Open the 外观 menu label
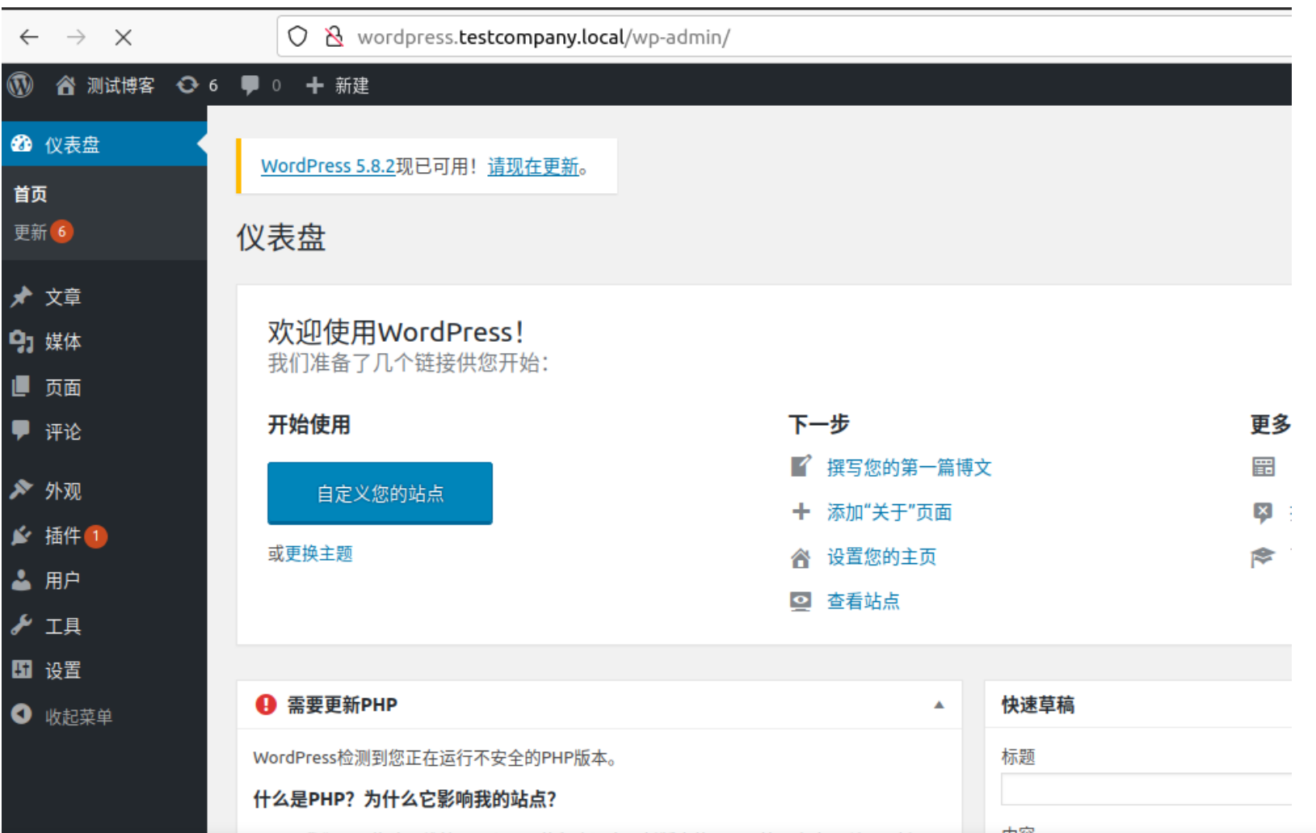Viewport: 1316px width, 833px height. (63, 491)
